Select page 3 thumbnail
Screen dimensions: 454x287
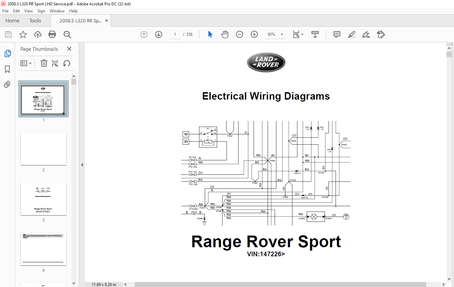click(43, 199)
